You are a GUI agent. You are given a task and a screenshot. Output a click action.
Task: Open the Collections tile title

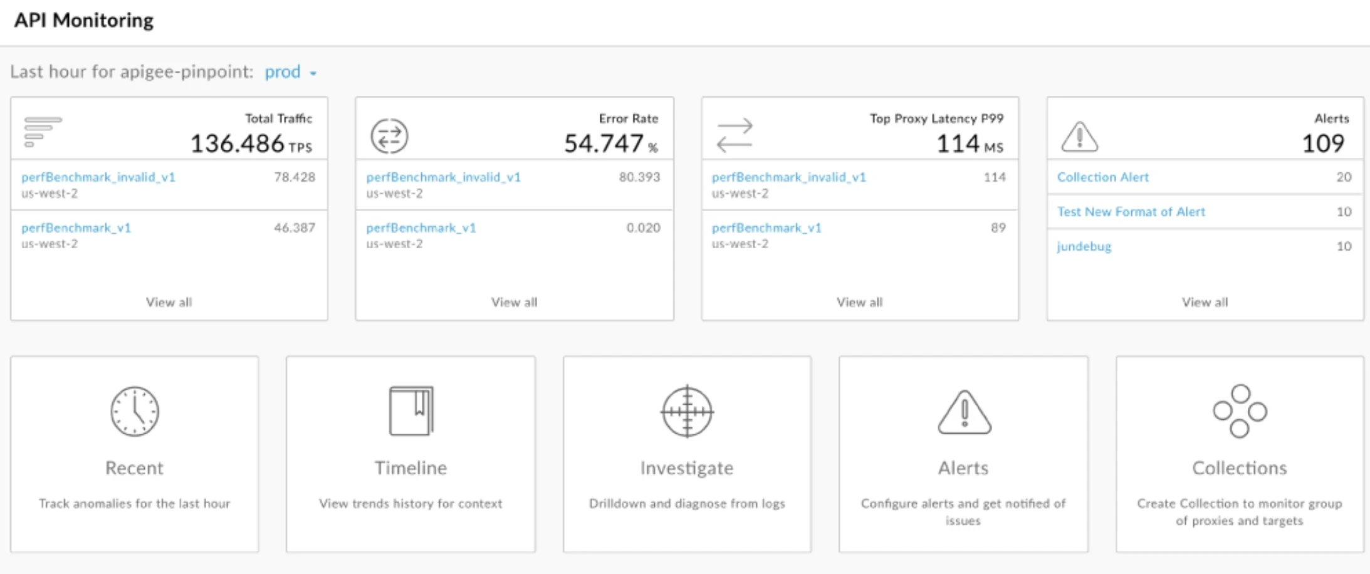(x=1240, y=468)
